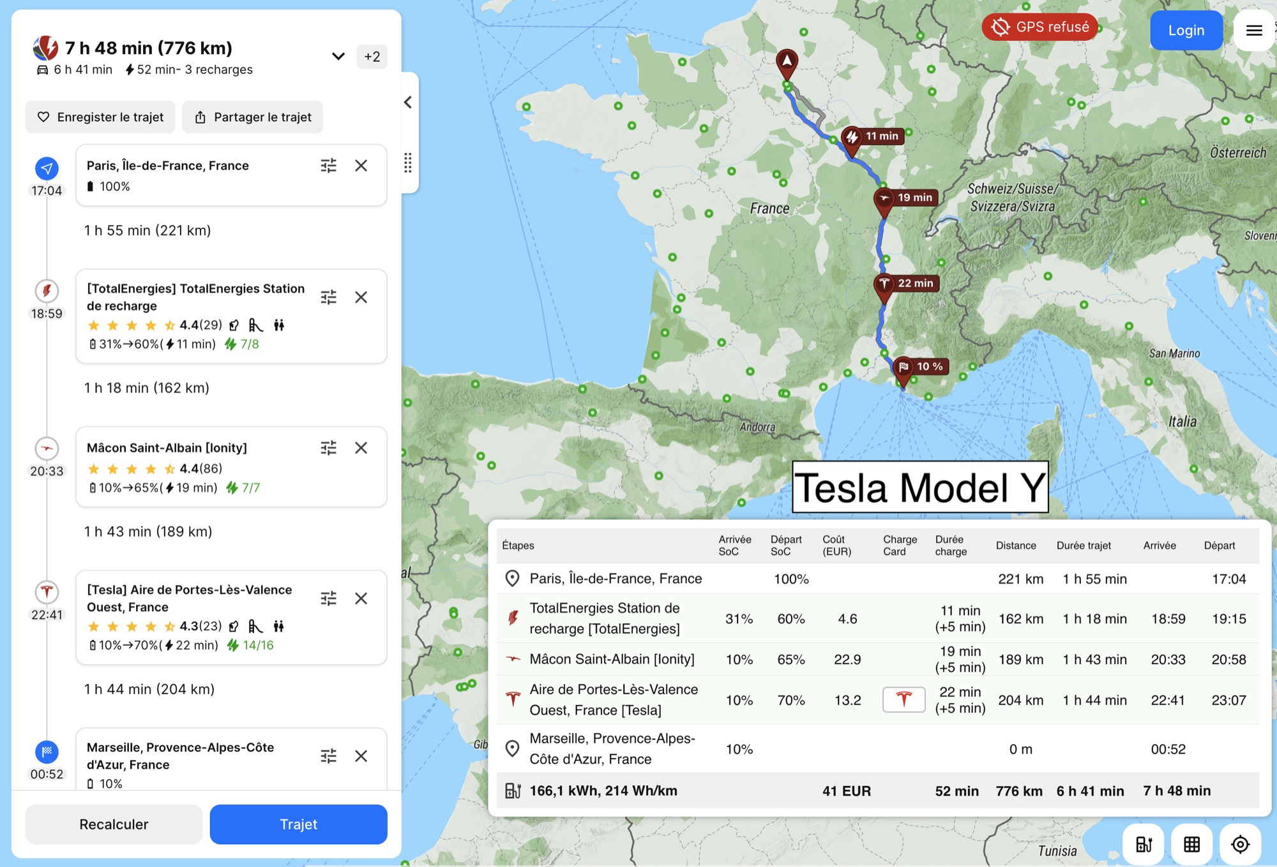Toggle the trip table grid view
Screen dimensions: 1277x867
coord(1191,844)
